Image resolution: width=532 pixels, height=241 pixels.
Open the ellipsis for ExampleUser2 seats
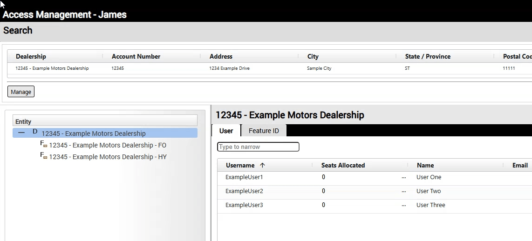(403, 191)
